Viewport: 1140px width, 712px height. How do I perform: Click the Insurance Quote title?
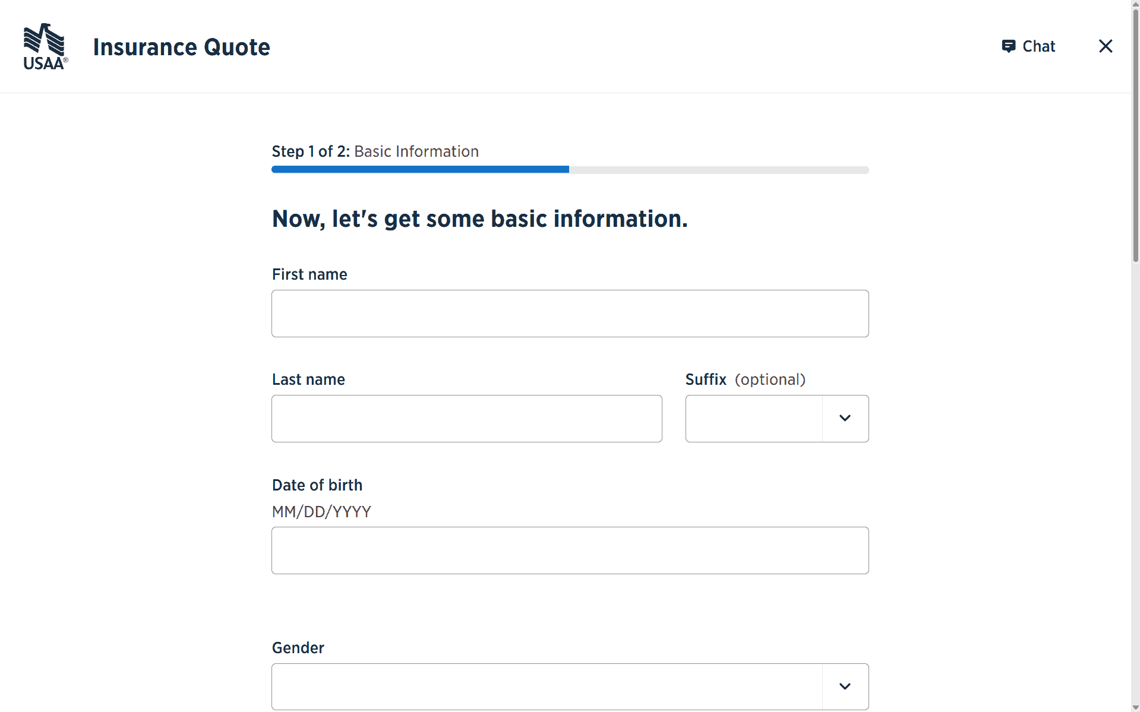point(181,46)
